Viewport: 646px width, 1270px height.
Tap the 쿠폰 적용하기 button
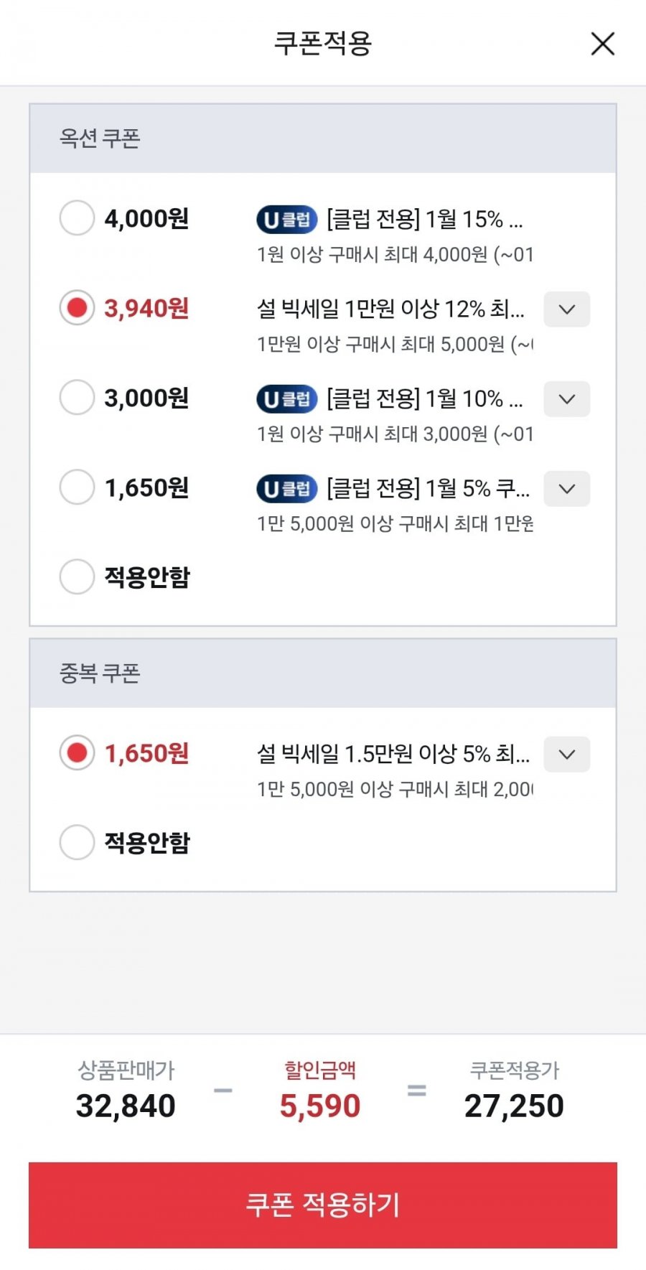323,1205
